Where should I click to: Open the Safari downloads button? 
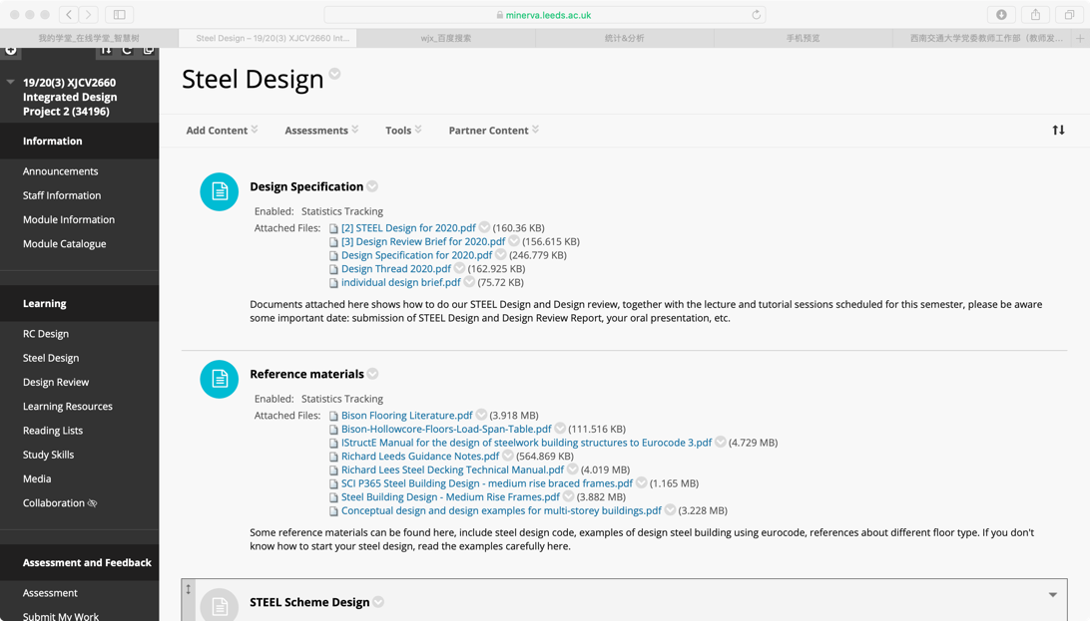tap(1001, 15)
